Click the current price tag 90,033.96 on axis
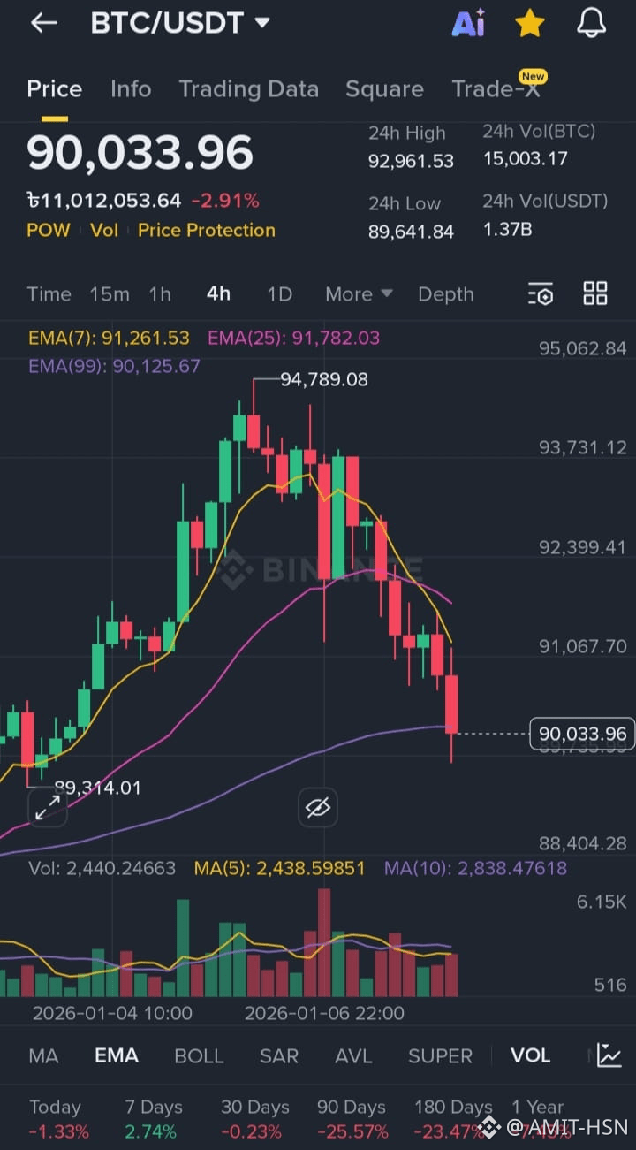 (582, 734)
